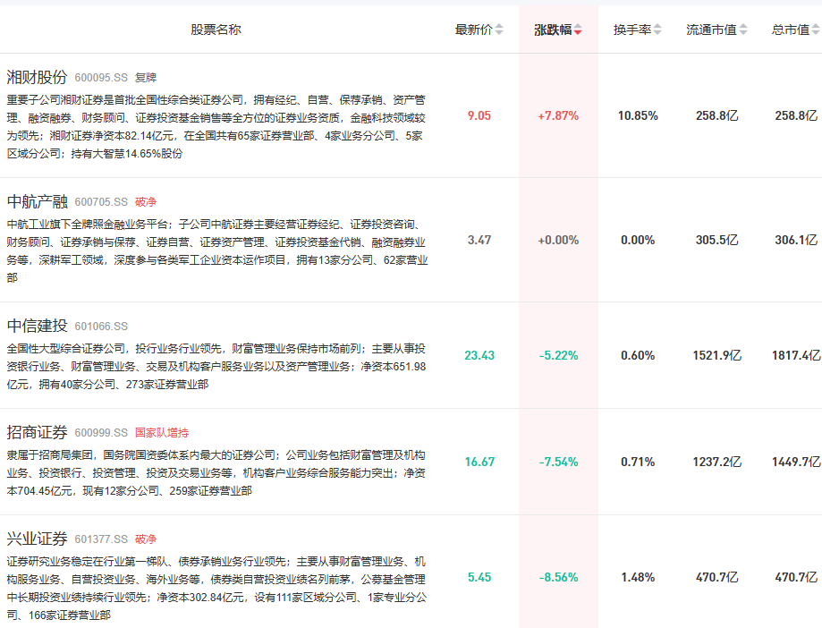The image size is (822, 628).
Task: Open the 中航产融 stock name link
Action: [37, 201]
